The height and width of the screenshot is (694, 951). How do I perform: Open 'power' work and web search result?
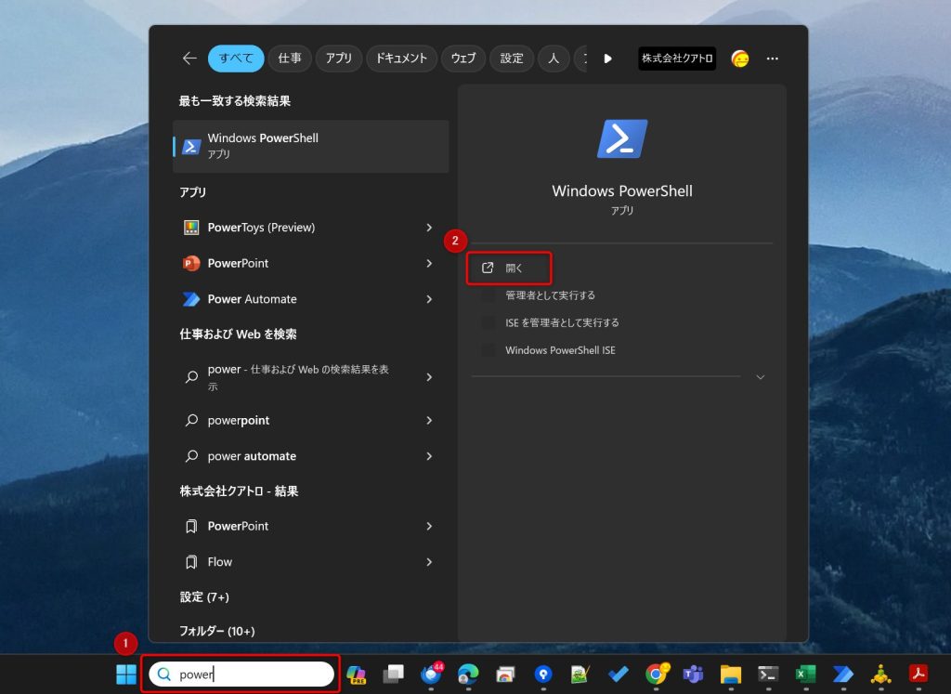coord(310,377)
